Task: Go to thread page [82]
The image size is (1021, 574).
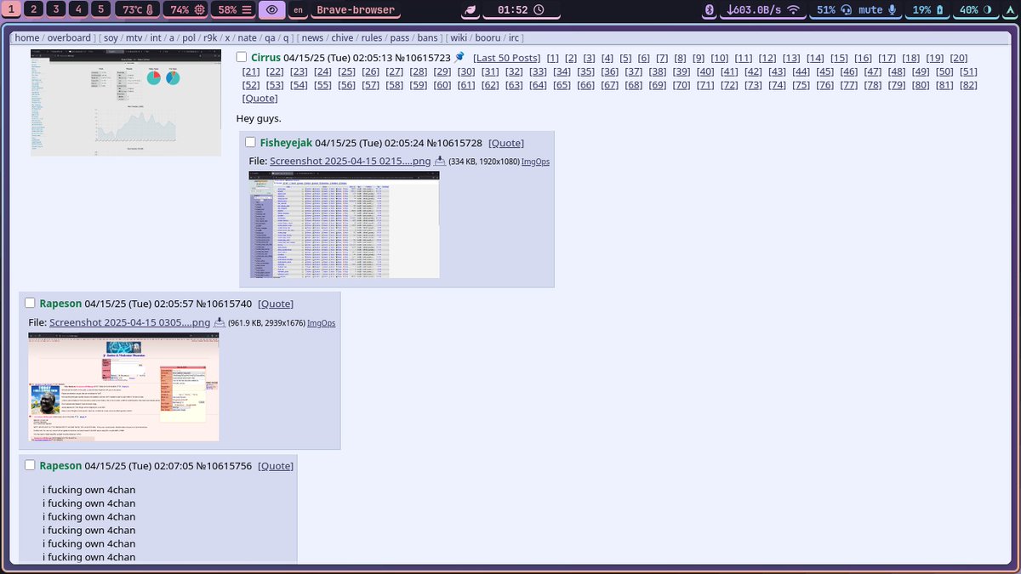Action: click(968, 85)
